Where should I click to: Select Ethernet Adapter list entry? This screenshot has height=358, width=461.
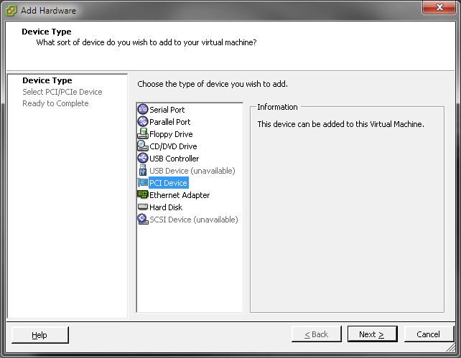point(174,195)
